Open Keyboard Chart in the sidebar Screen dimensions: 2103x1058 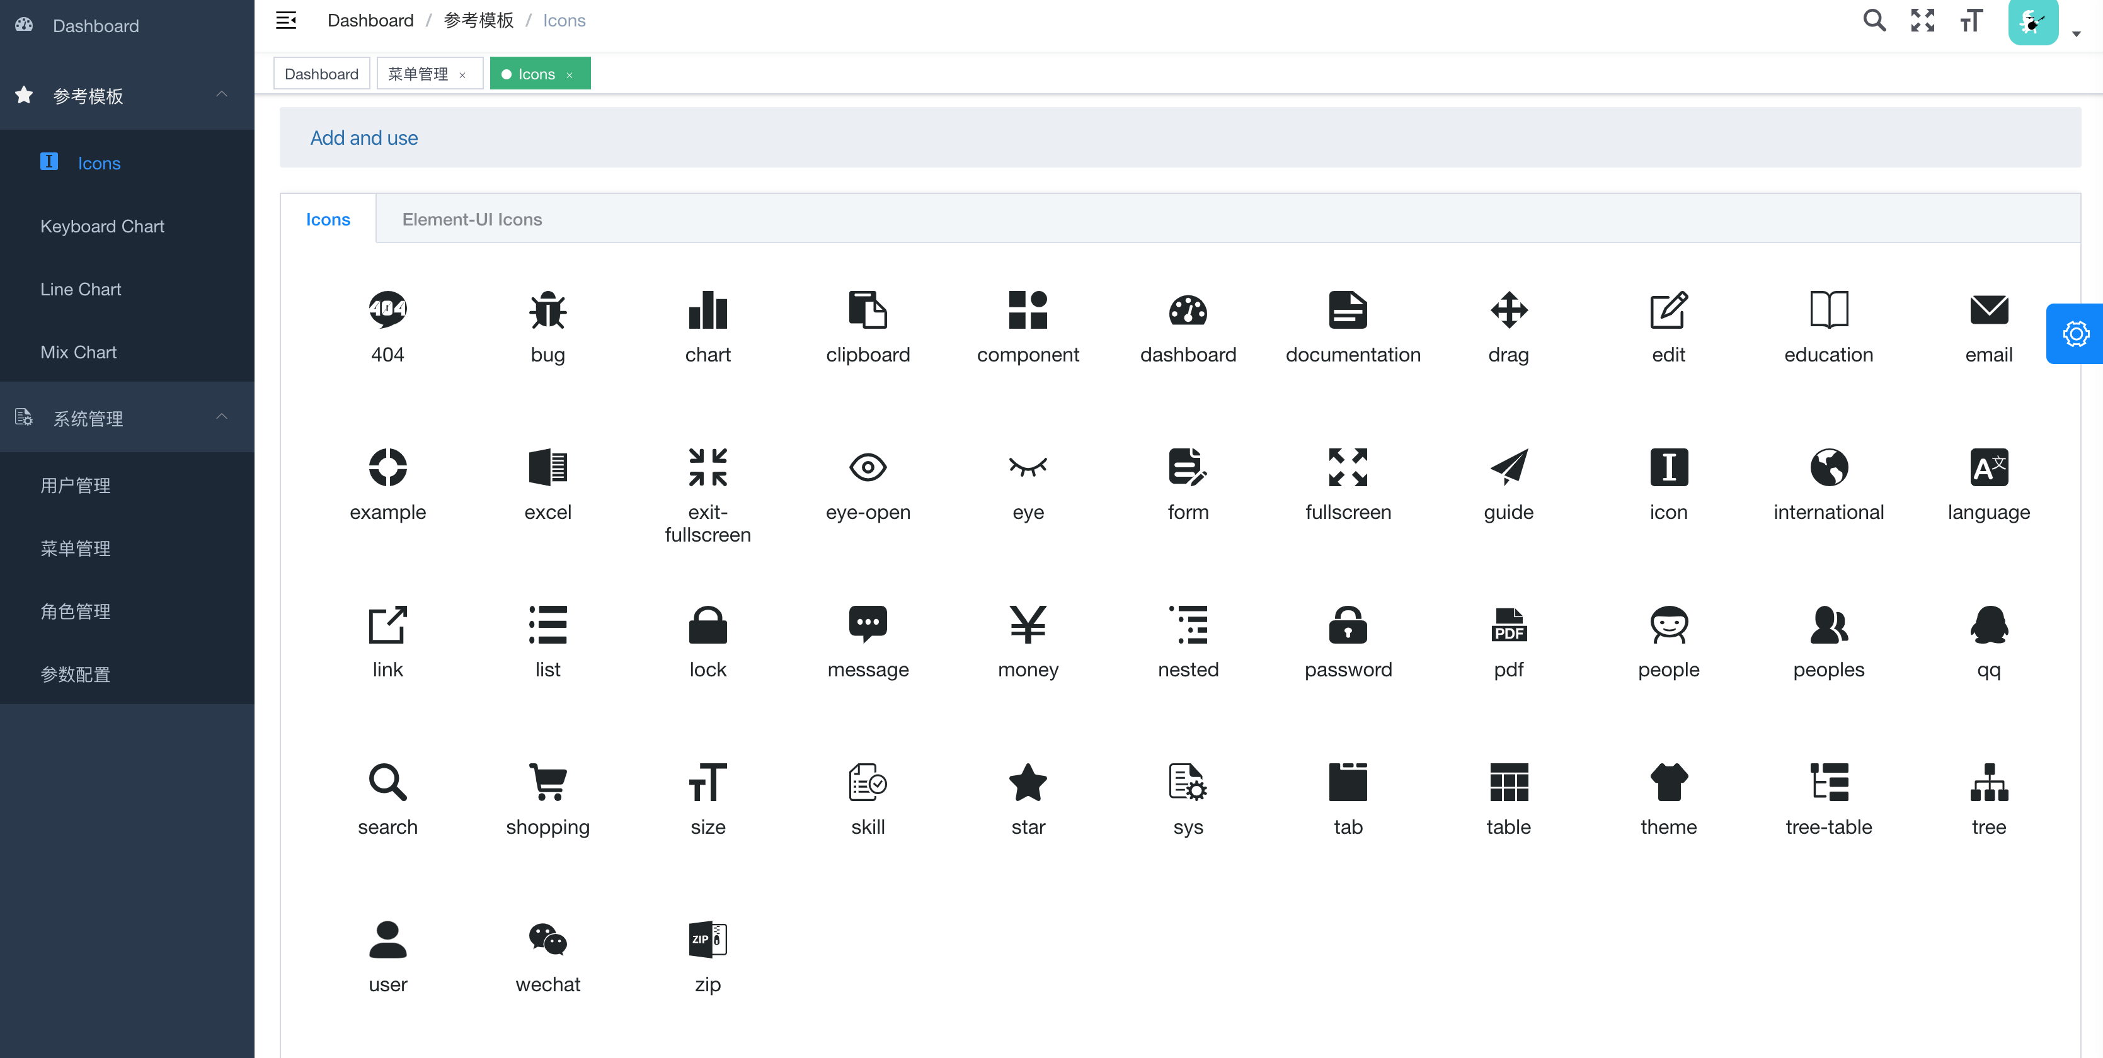coord(127,226)
